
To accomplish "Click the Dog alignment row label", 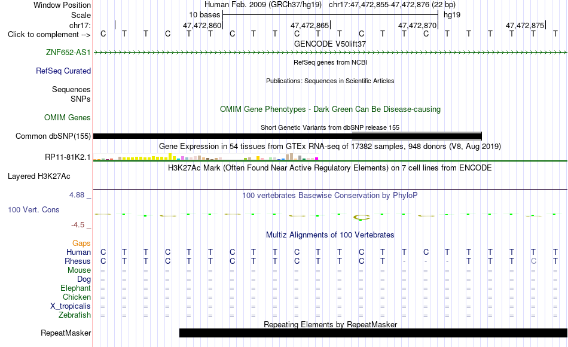I will [84, 279].
